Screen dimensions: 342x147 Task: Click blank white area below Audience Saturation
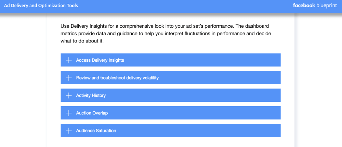point(170,142)
